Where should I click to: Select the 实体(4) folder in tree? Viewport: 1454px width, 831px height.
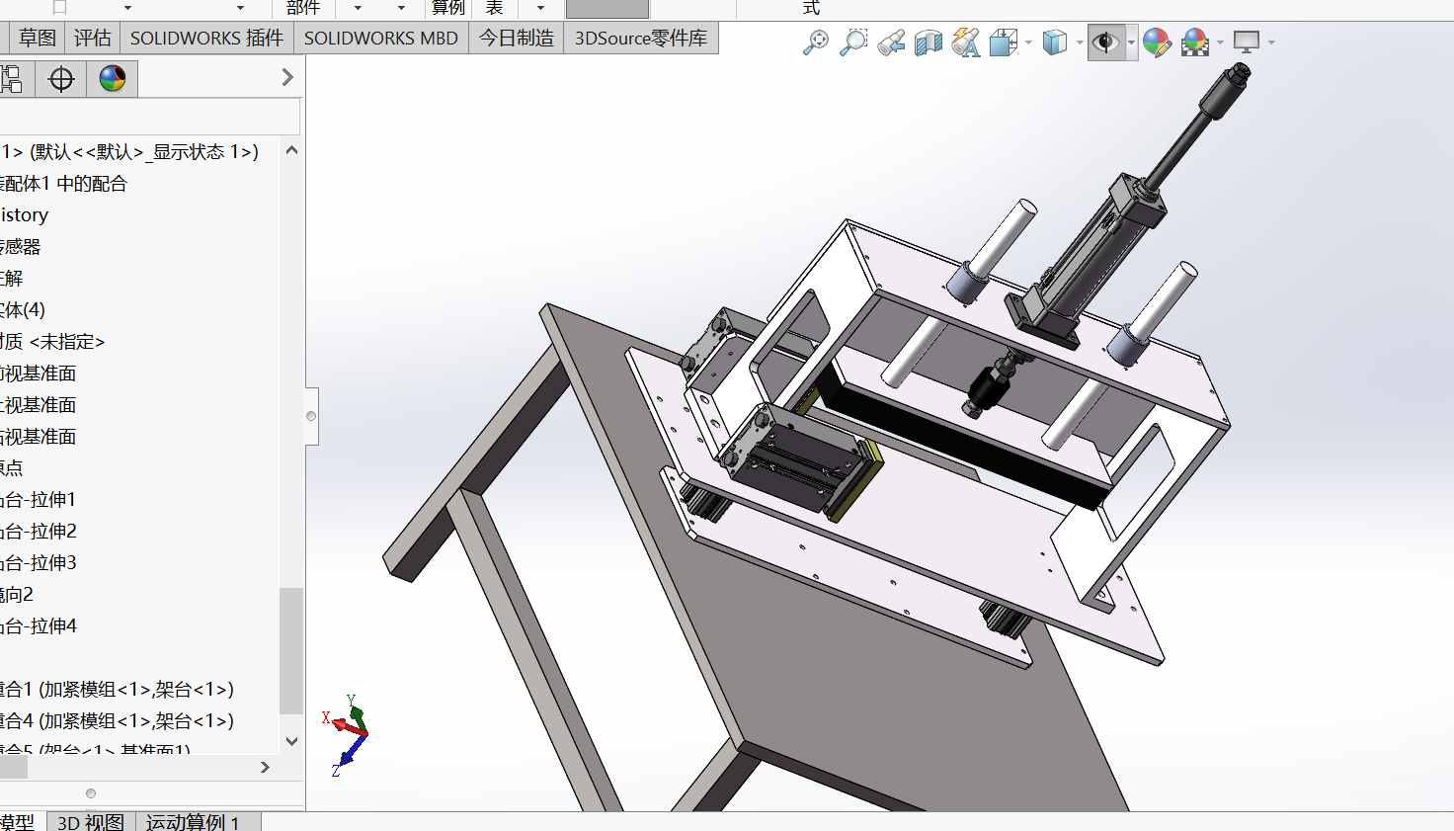coord(23,309)
